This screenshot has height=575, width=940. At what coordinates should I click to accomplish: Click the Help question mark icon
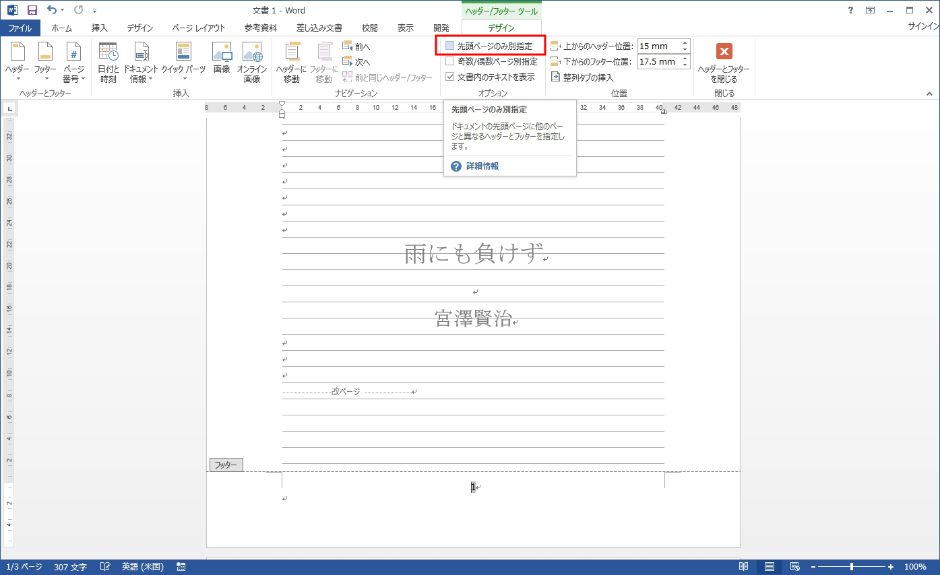850,10
